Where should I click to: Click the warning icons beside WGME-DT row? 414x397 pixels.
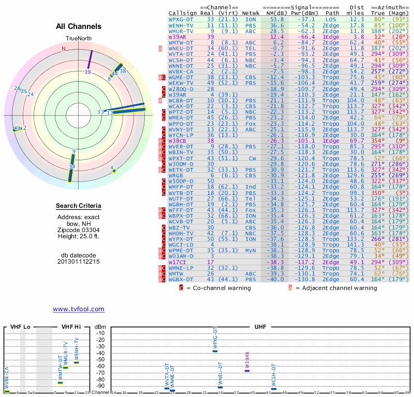[x=162, y=78]
